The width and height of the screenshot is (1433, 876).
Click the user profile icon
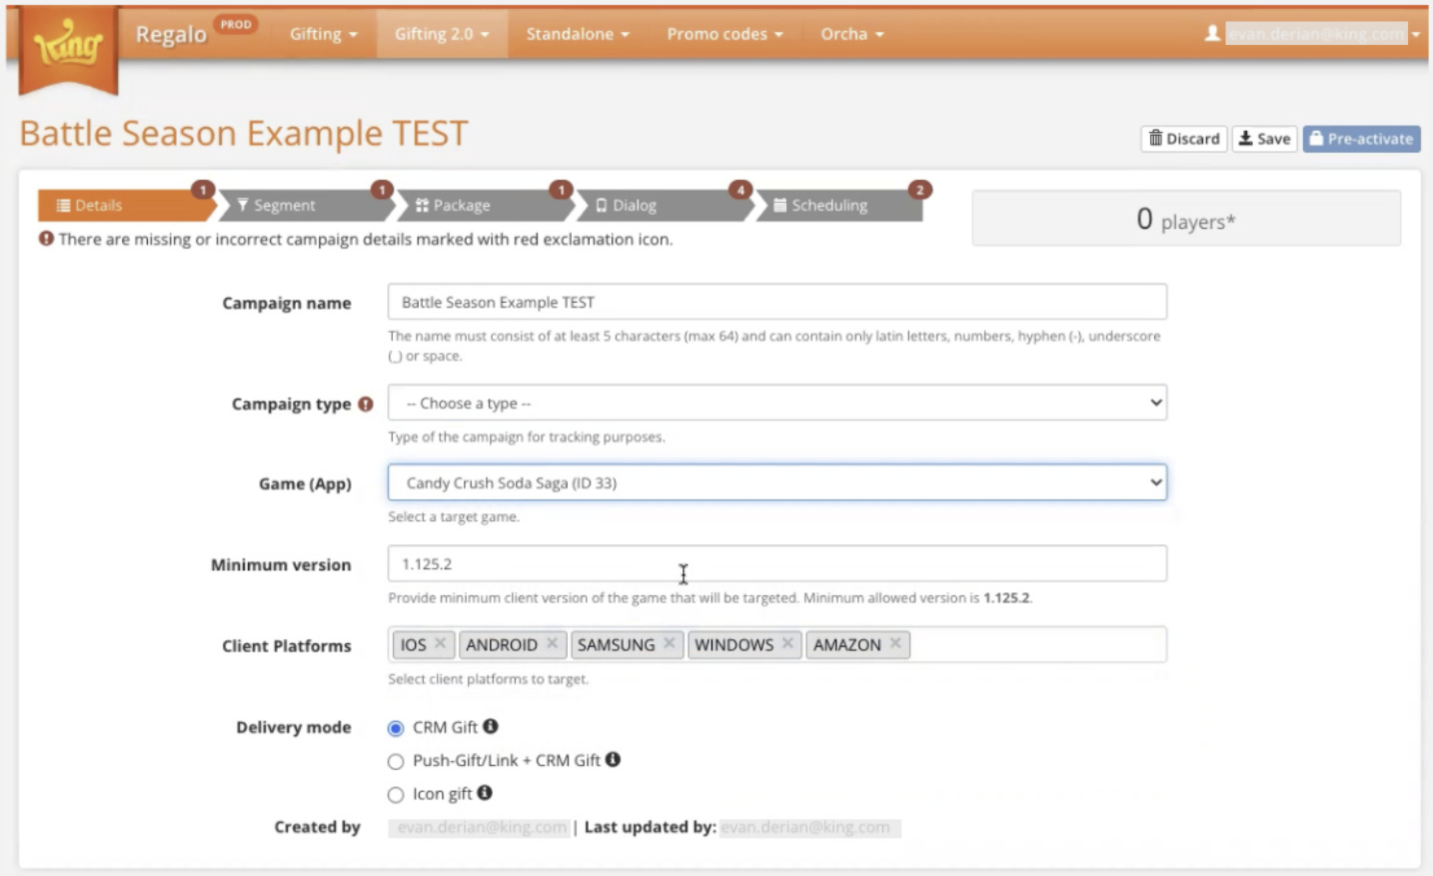(x=1212, y=33)
